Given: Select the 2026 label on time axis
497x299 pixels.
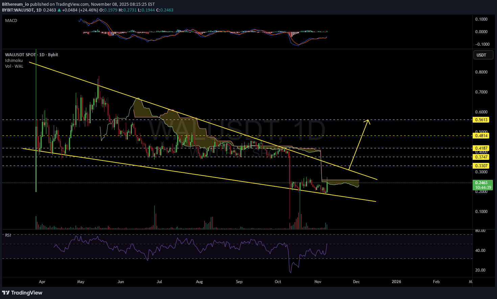Looking at the screenshot, I should pos(396,282).
